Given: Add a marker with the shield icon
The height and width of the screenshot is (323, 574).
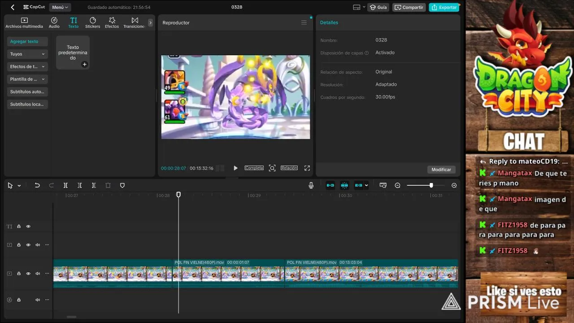Looking at the screenshot, I should coord(122,185).
